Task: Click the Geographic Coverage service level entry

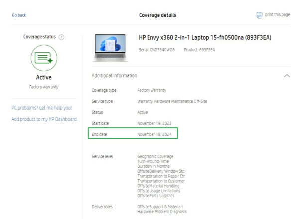Action: (155, 156)
